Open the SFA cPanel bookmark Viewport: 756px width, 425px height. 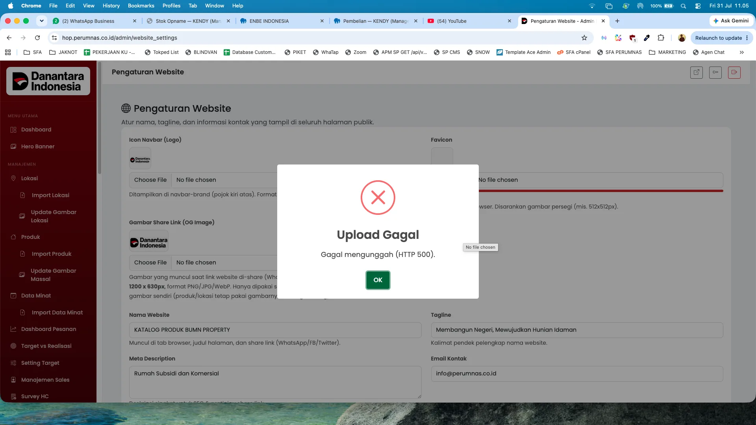574,52
